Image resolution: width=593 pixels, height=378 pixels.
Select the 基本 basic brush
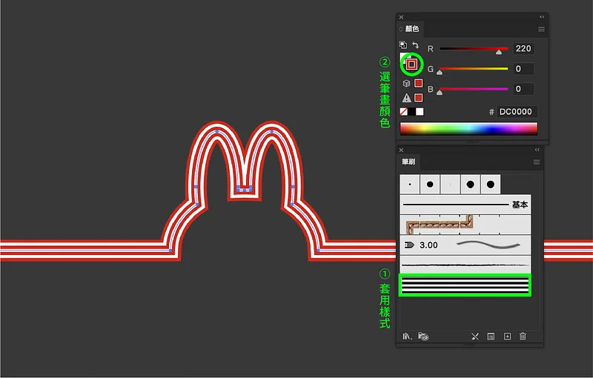click(x=466, y=205)
